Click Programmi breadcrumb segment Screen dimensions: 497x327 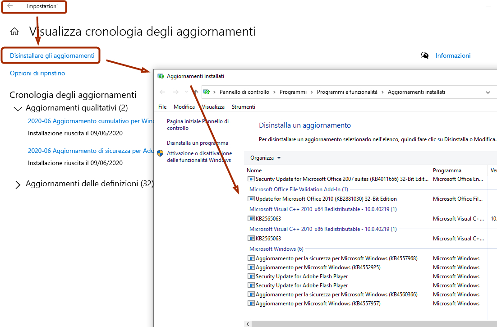pos(293,92)
